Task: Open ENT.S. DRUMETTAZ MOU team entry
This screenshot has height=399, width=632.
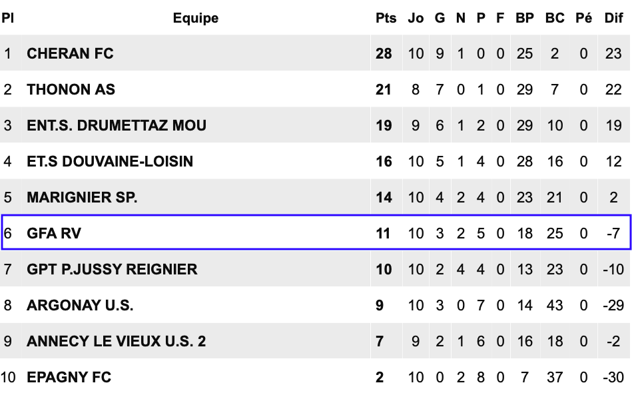Action: pos(117,125)
